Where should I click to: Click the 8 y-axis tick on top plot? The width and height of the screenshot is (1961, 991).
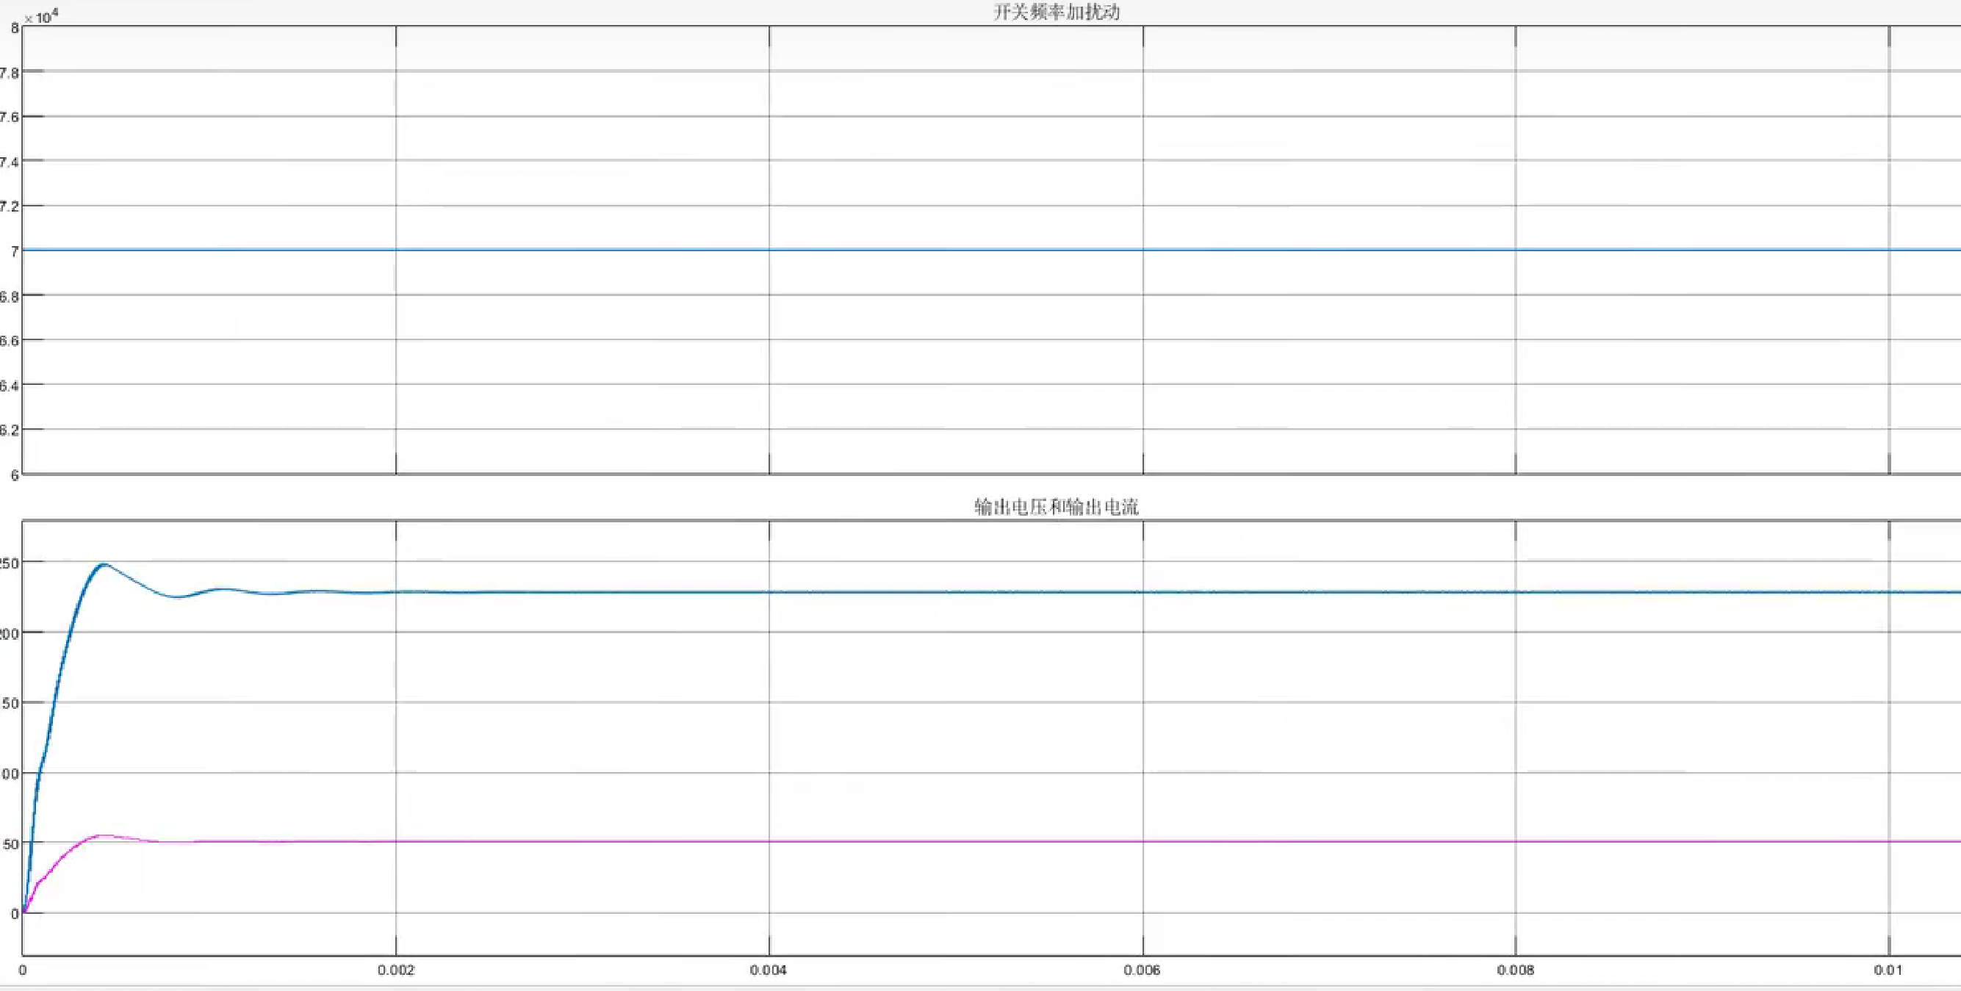tap(15, 28)
